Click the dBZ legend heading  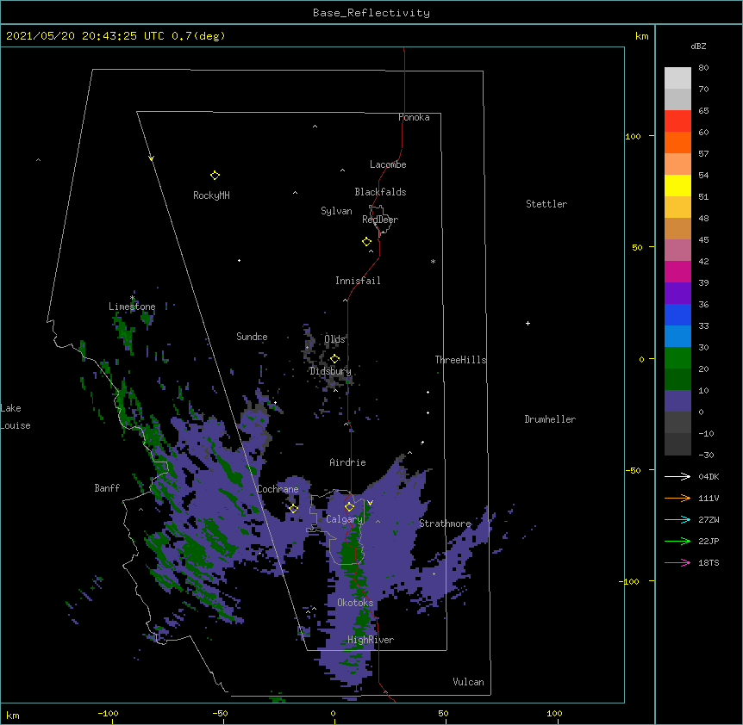(698, 46)
